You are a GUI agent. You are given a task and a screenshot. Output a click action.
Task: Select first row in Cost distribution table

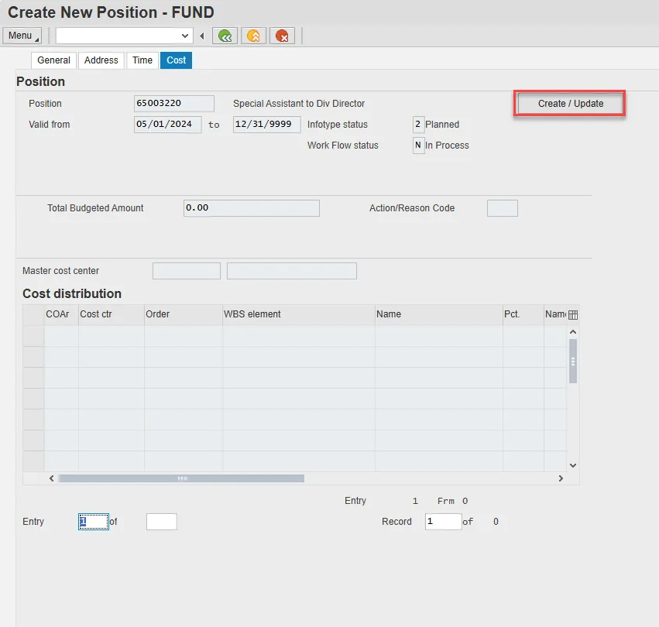(x=33, y=335)
